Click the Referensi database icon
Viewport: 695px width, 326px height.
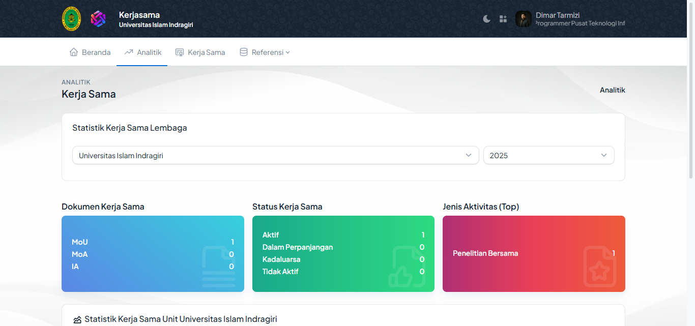[244, 52]
